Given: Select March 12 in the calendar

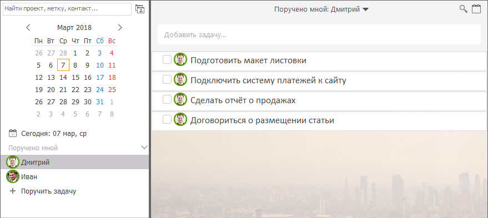Looking at the screenshot, I should pos(39,78).
